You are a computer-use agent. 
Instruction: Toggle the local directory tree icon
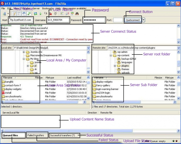pyautogui.click(x=19, y=14)
